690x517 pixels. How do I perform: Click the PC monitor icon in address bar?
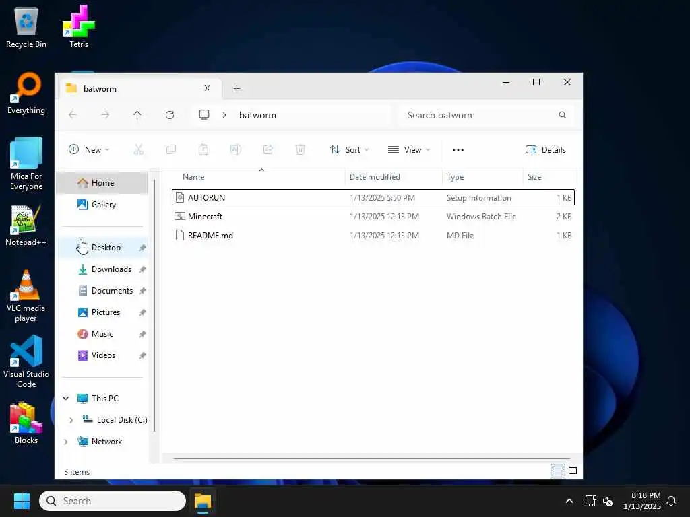tap(204, 115)
